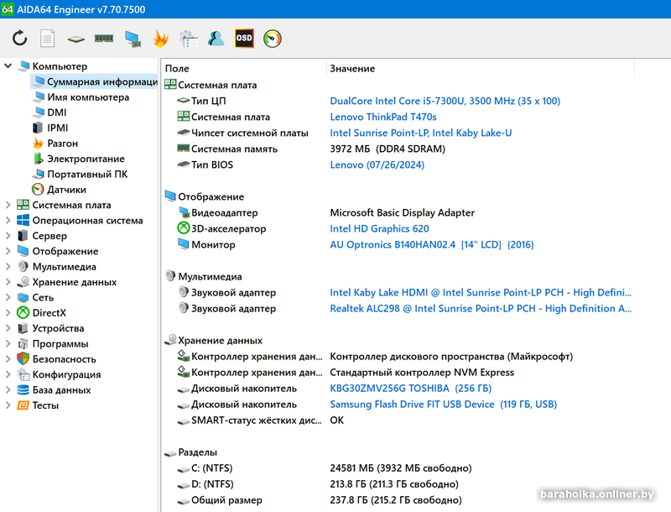Open the KBG30ZMV256G TOSHIBA drive link
The height and width of the screenshot is (512, 671).
(x=410, y=389)
